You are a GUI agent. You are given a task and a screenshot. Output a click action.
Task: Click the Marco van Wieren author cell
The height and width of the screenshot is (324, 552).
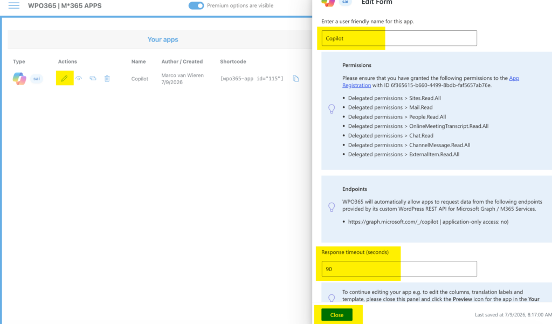tap(182, 75)
